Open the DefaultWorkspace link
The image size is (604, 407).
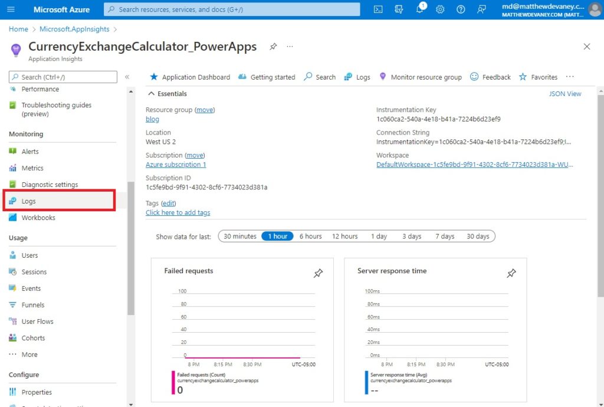pos(475,165)
